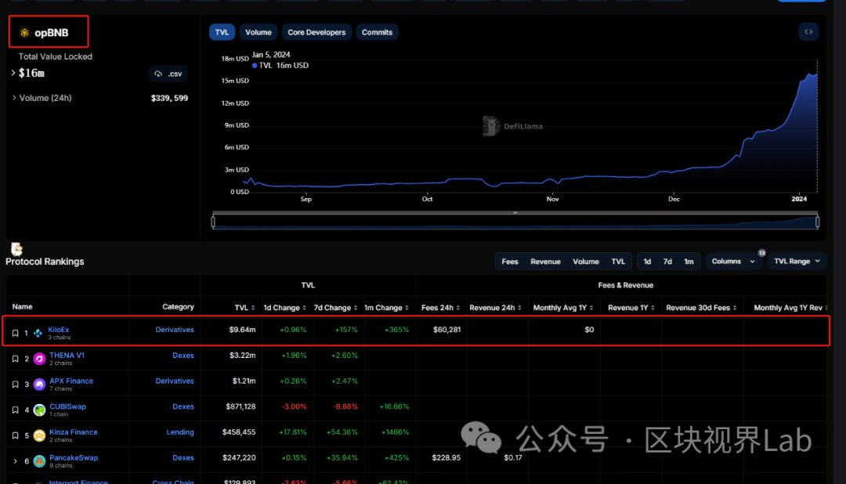Switch chart to the Volume tab

click(258, 32)
